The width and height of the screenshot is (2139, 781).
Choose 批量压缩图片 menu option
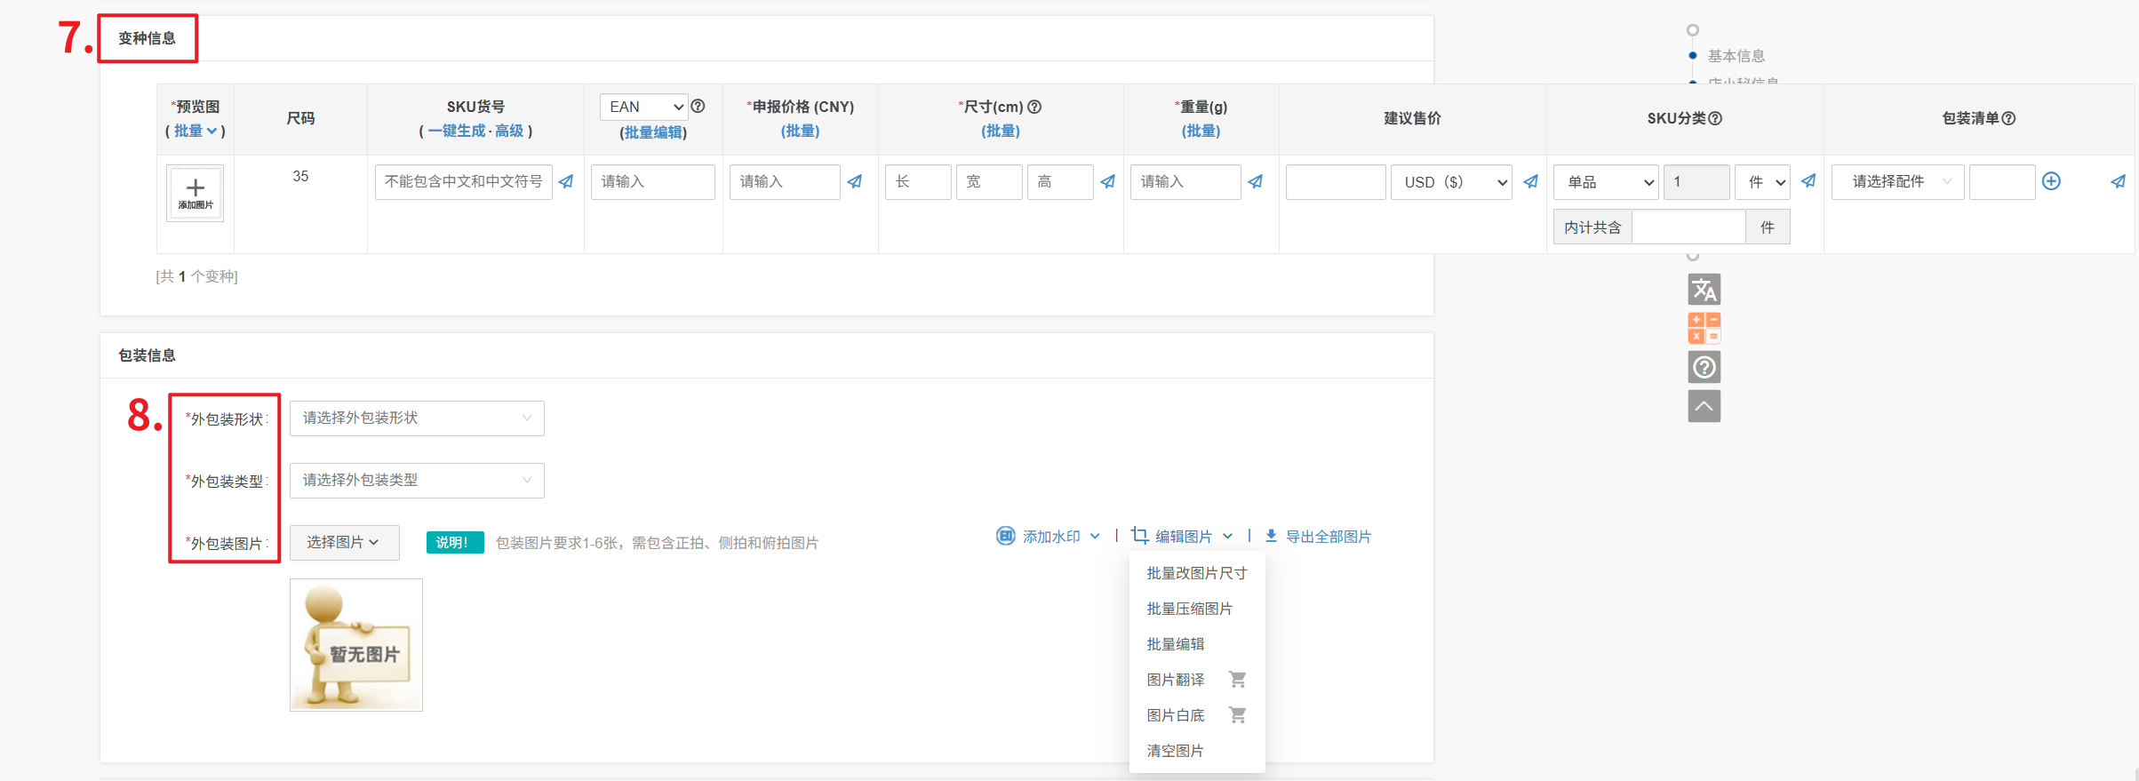[x=1189, y=609]
